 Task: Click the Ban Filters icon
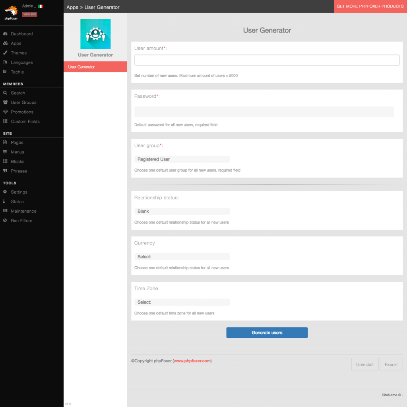coord(5,221)
